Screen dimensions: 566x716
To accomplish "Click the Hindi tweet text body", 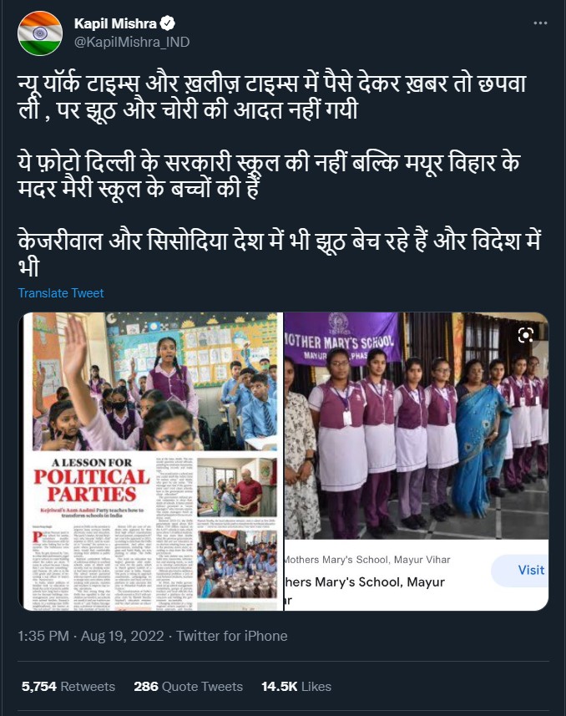I will point(280,175).
